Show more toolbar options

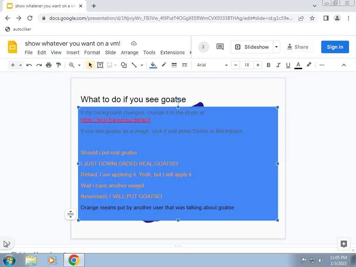[x=322, y=65]
